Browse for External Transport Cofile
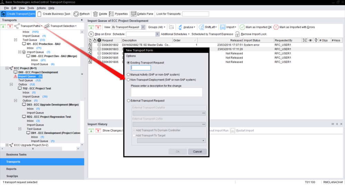The height and width of the screenshot is (185, 345). coord(204,124)
